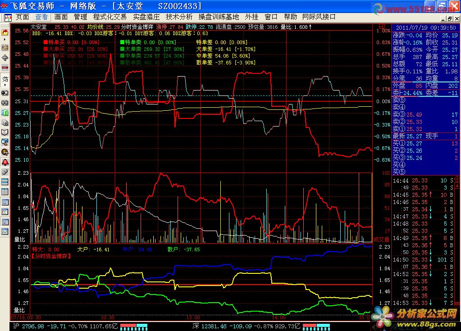Click the 14:50 25.33 trade with 101 volume
Screen dimensions: 461x331
click(x=423, y=260)
